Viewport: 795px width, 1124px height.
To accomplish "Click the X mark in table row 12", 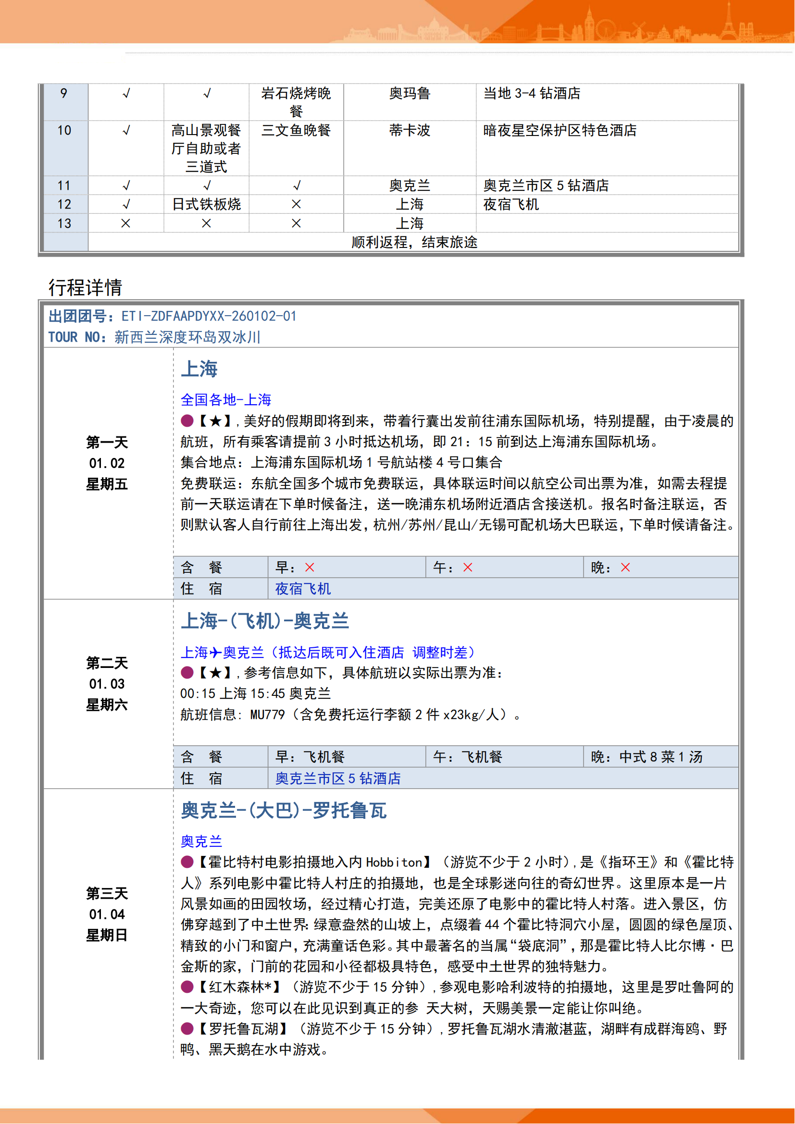I will tap(296, 205).
